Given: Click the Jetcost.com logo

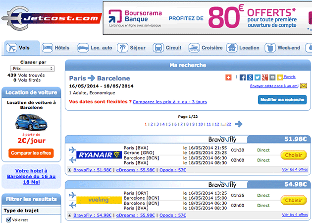Looking at the screenshot, I should click(x=52, y=18).
